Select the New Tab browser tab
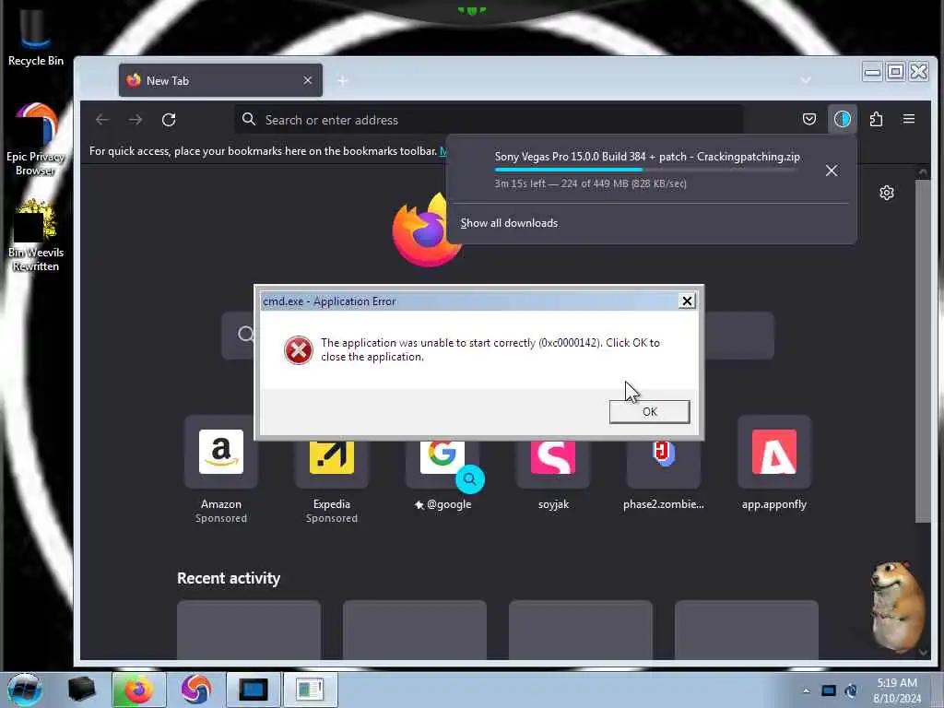This screenshot has height=708, width=944. click(x=220, y=80)
